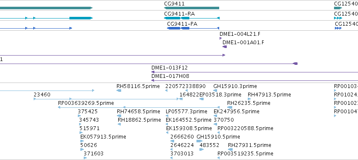Viewport: 358px width, 160px height.
Task: Click the 370750 feature label
Action: point(224,120)
